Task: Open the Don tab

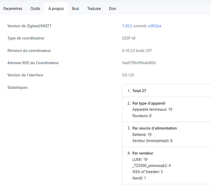Action: tap(112, 9)
